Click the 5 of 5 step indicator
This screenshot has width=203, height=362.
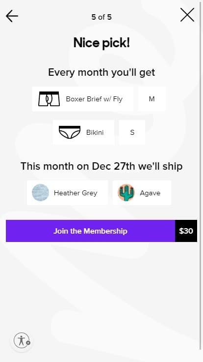coord(101,17)
